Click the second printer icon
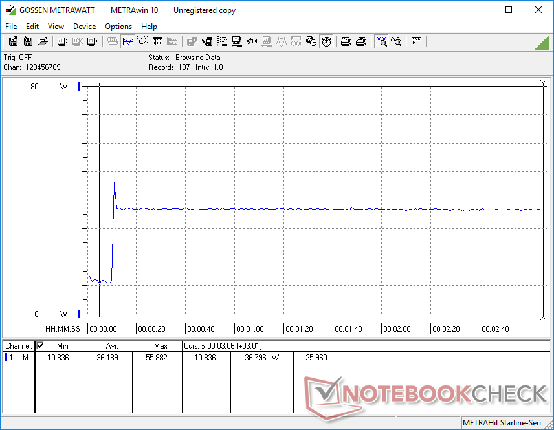The height and width of the screenshot is (430, 554). (x=360, y=41)
